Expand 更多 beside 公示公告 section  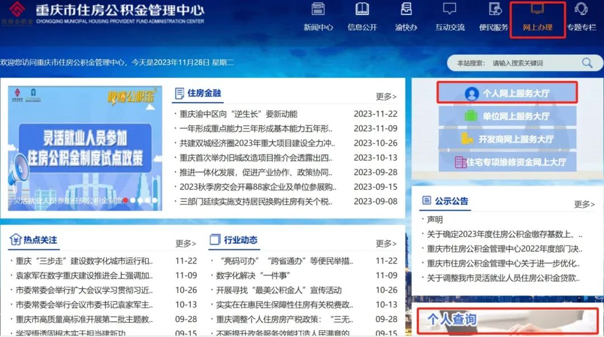pyautogui.click(x=584, y=204)
